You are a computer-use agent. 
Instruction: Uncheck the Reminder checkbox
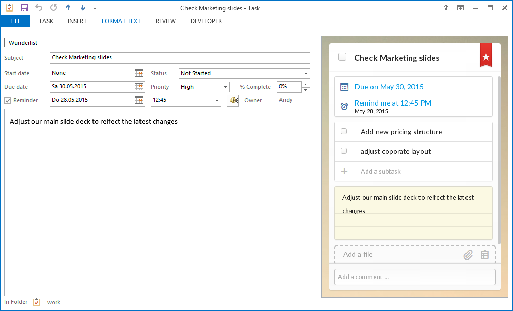(7, 100)
